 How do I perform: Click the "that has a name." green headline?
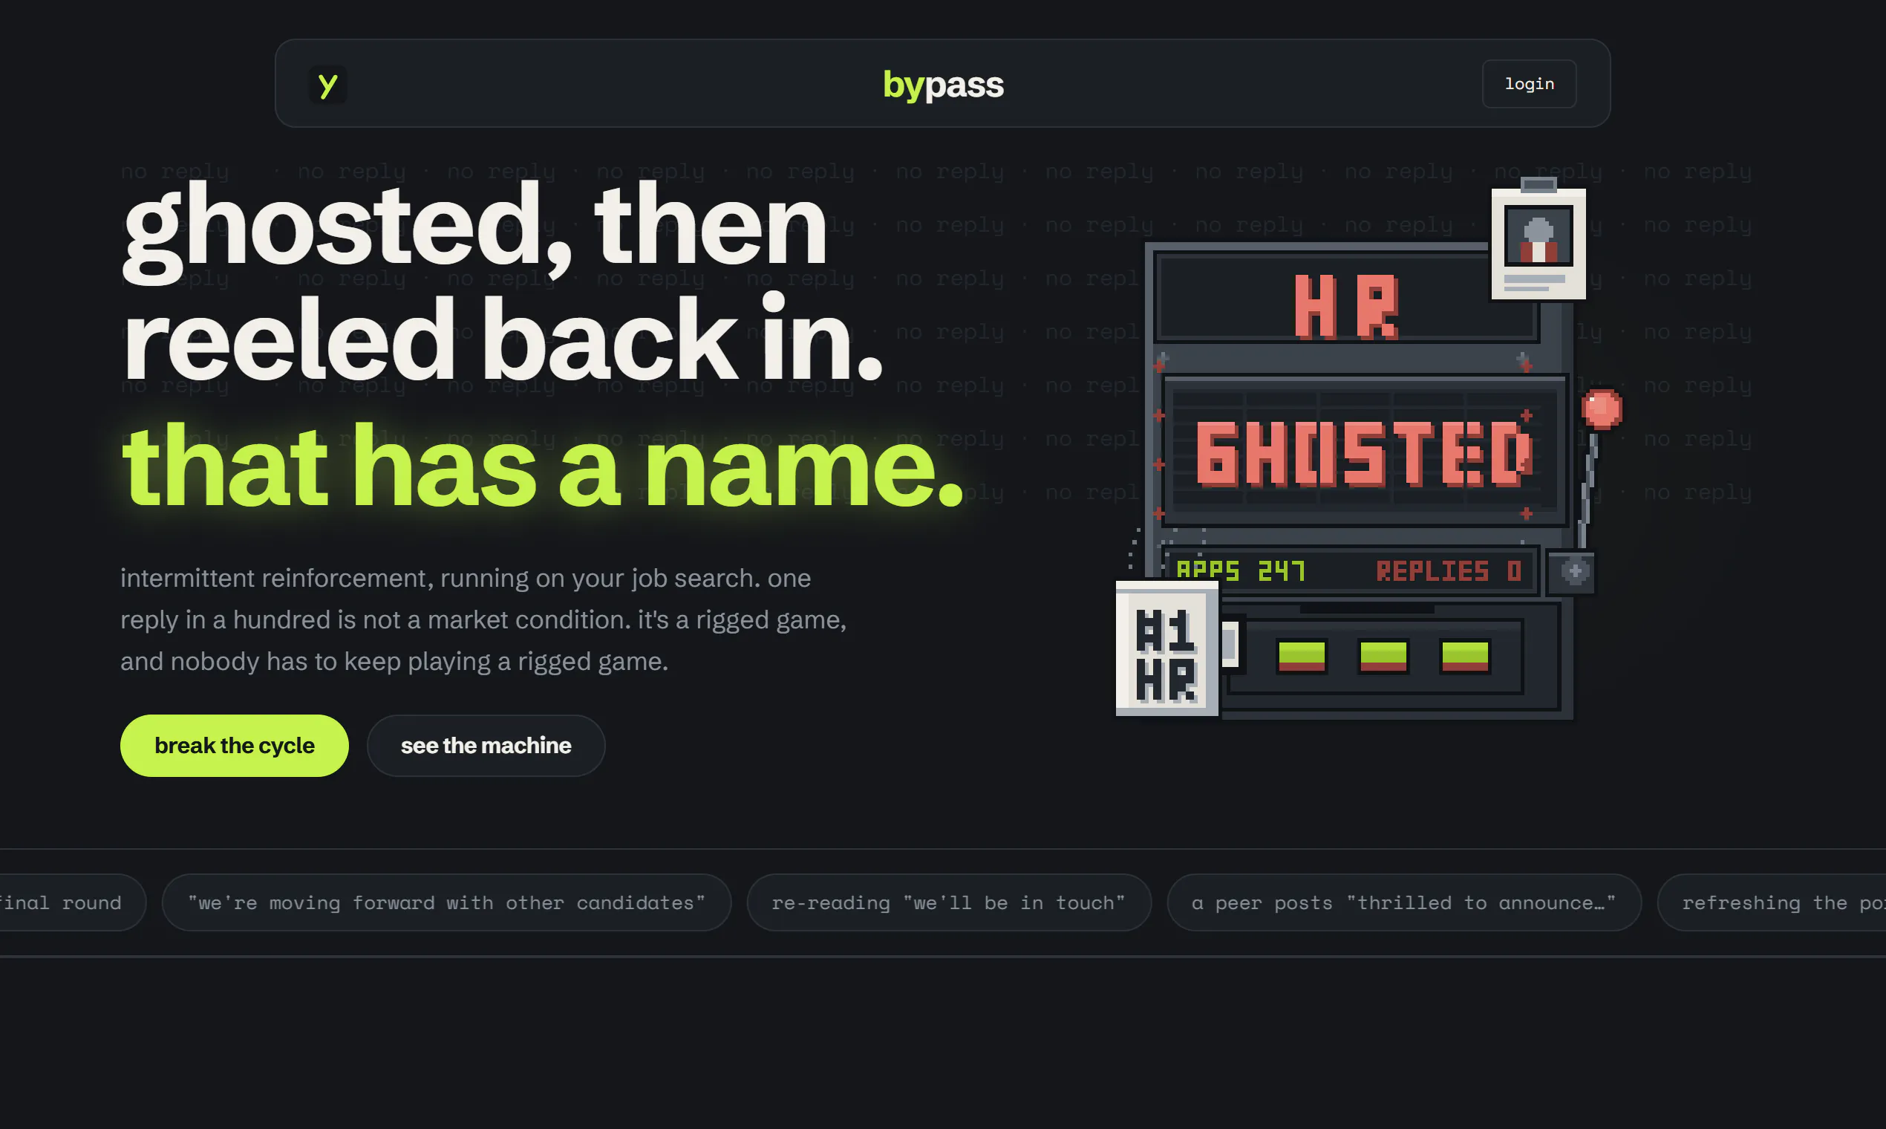543,466
